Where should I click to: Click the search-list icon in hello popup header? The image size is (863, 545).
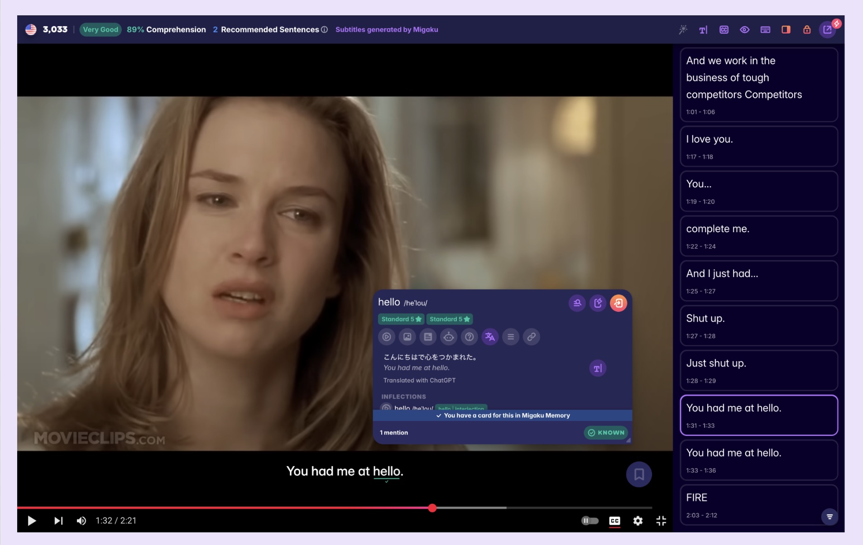[577, 303]
